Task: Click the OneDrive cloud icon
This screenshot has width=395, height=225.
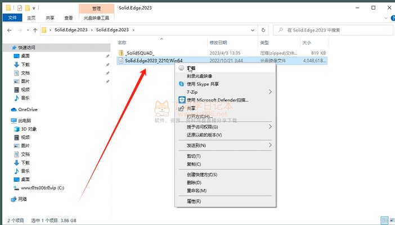Action: (x=14, y=109)
